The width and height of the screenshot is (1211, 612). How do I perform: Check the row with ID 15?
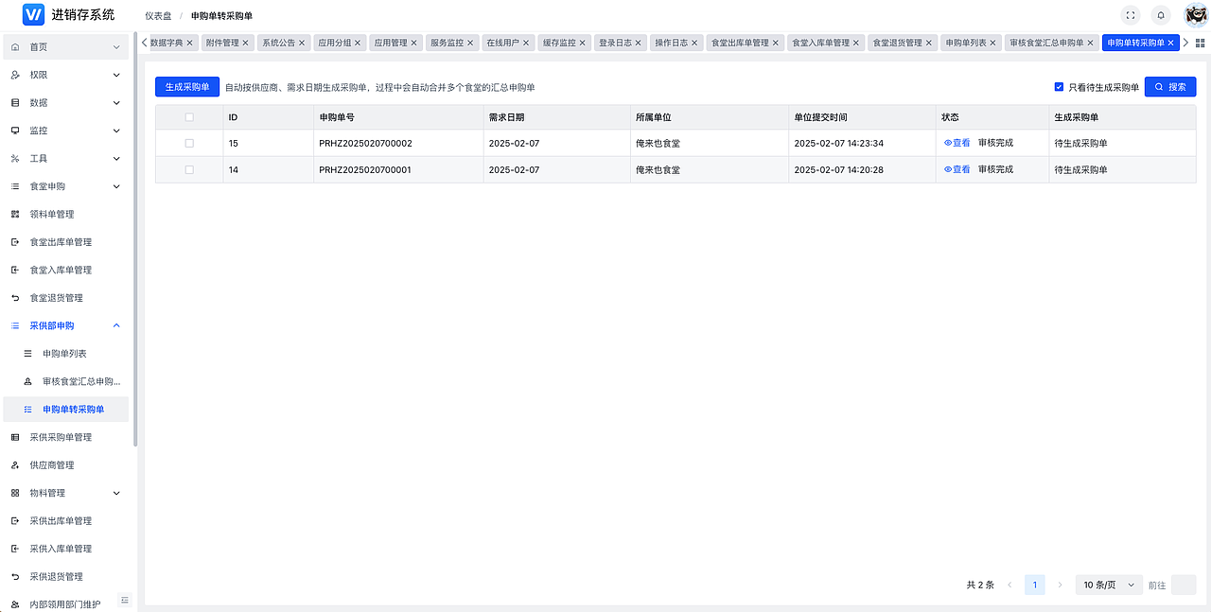(x=189, y=143)
